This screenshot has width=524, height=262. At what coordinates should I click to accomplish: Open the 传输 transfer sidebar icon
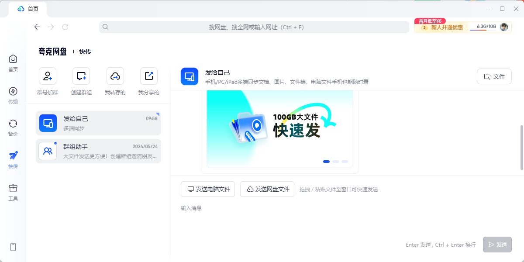13,91
